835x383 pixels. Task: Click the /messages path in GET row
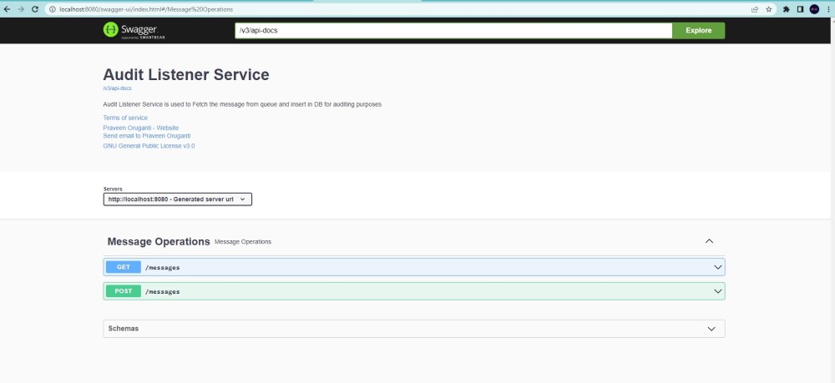point(163,268)
